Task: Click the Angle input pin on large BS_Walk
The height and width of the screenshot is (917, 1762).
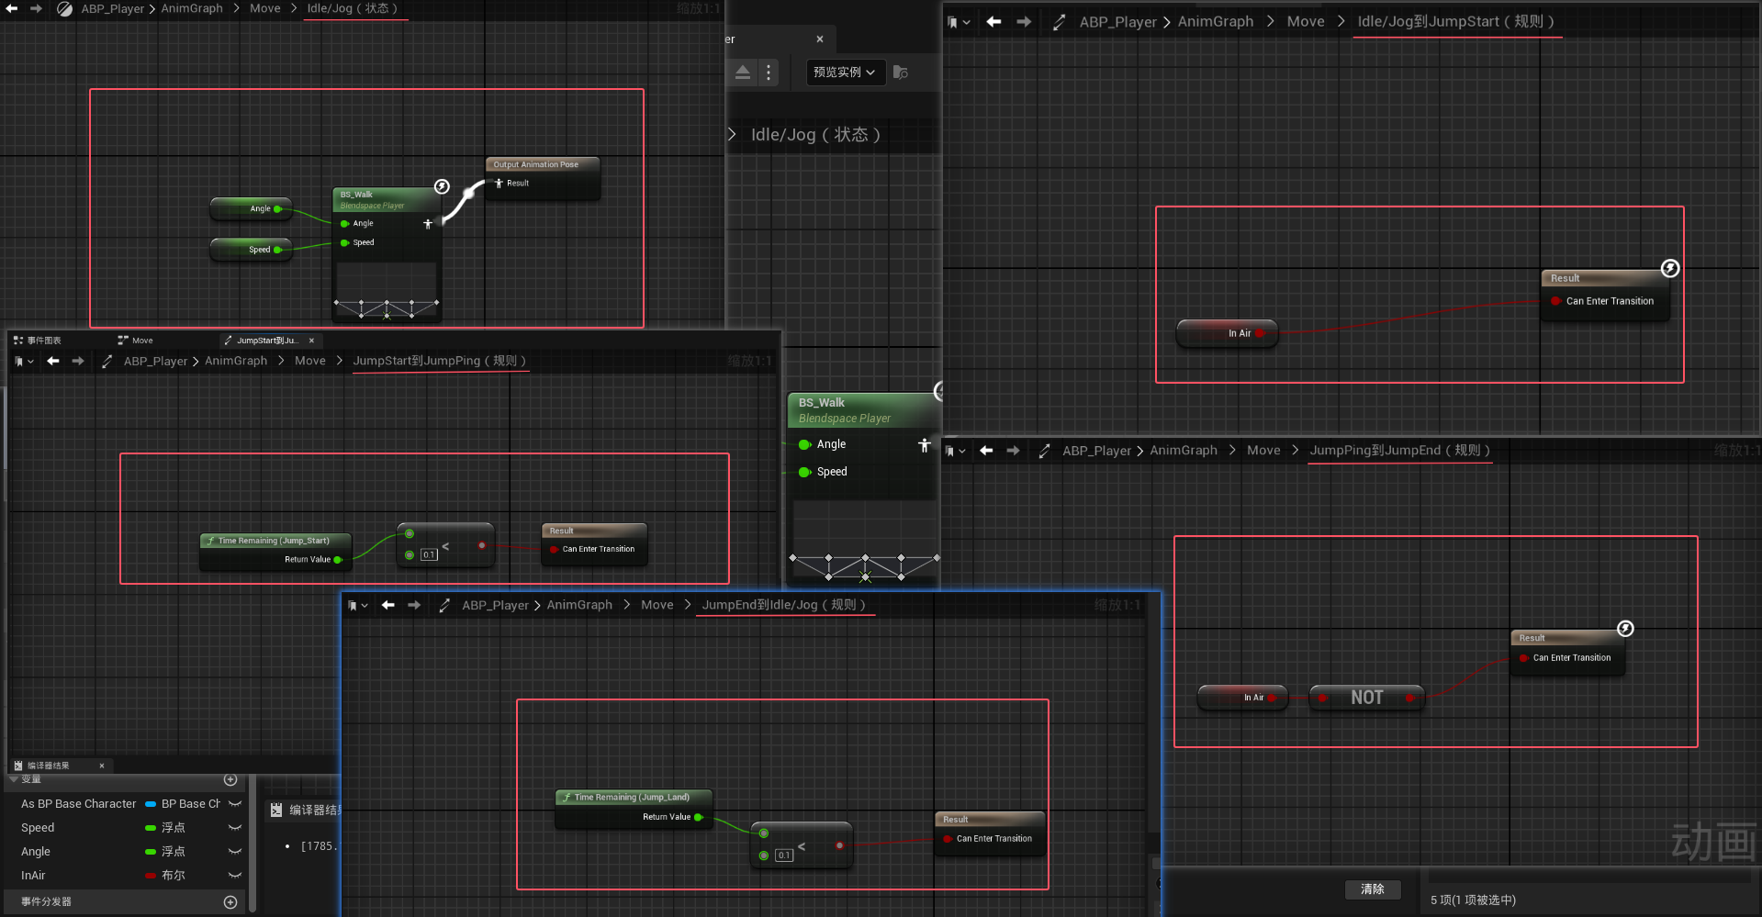Action: click(x=804, y=444)
